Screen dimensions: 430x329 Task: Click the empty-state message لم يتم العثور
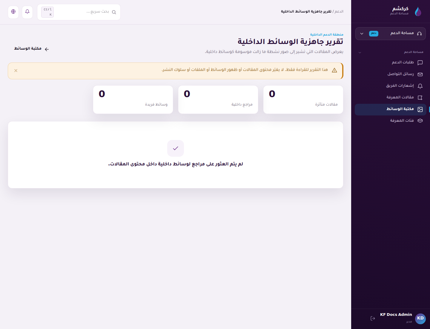coord(176,164)
